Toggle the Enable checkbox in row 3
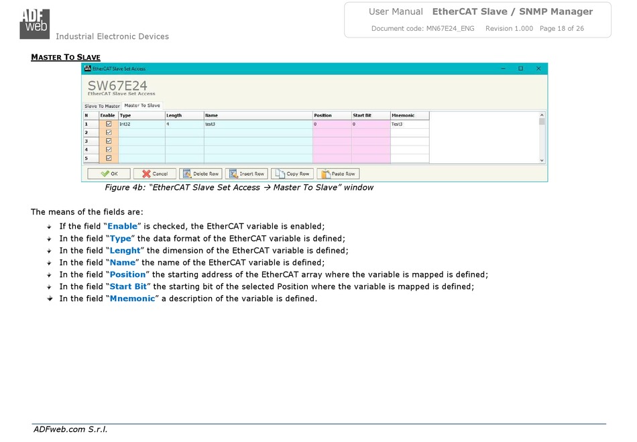This screenshot has width=637, height=442. click(x=109, y=141)
